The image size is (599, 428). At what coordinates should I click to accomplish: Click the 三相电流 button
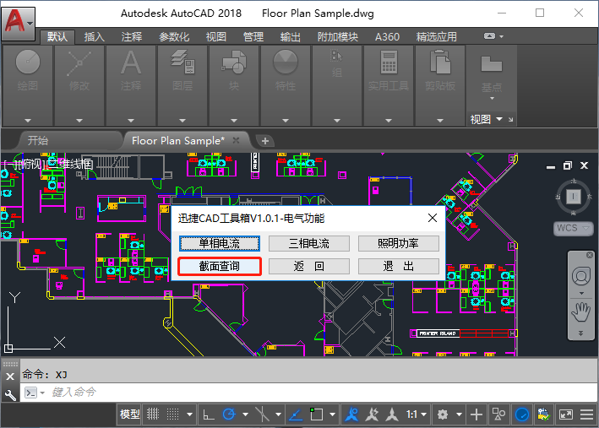click(309, 243)
